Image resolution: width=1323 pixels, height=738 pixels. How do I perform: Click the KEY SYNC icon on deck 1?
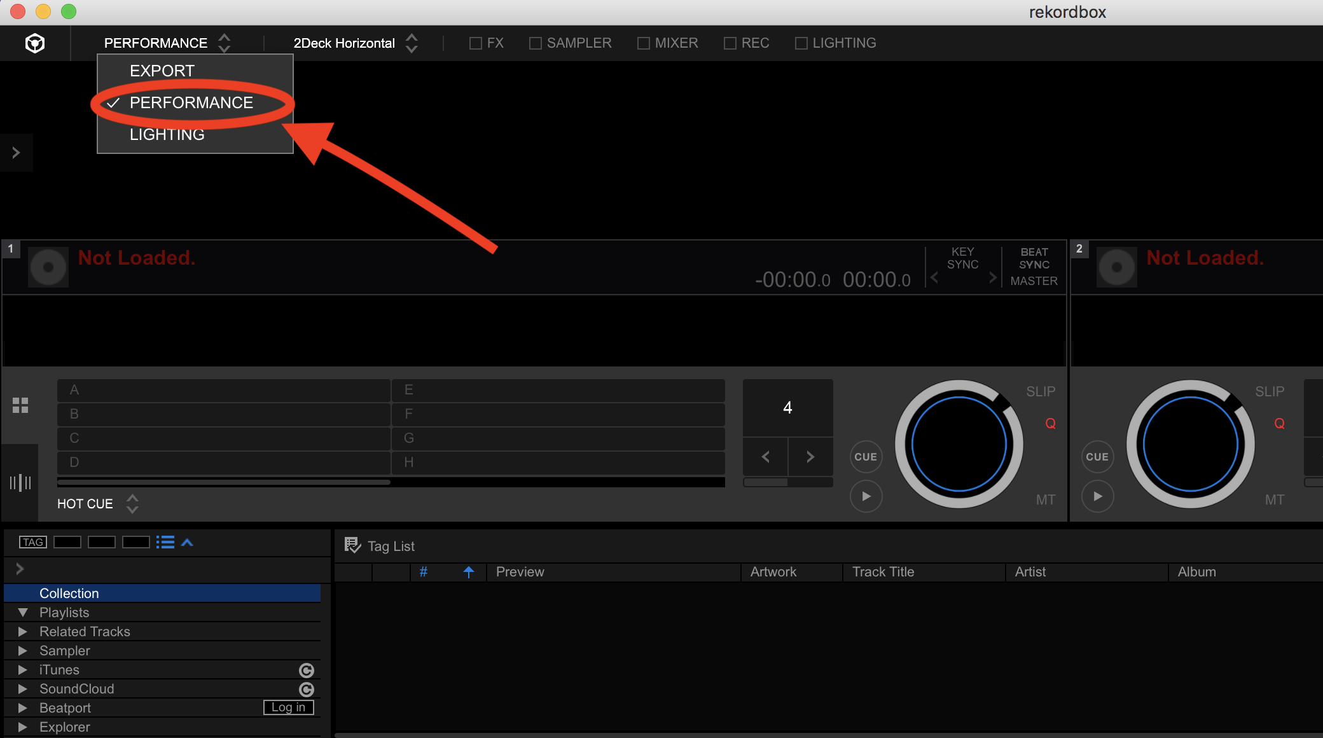pyautogui.click(x=960, y=257)
